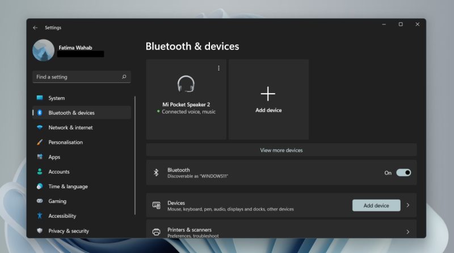Select Time & language in sidebar
The width and height of the screenshot is (454, 253).
[x=82, y=186]
